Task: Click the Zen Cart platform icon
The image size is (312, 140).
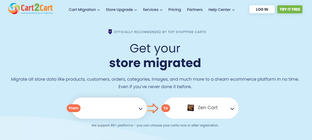Action: coord(191,108)
